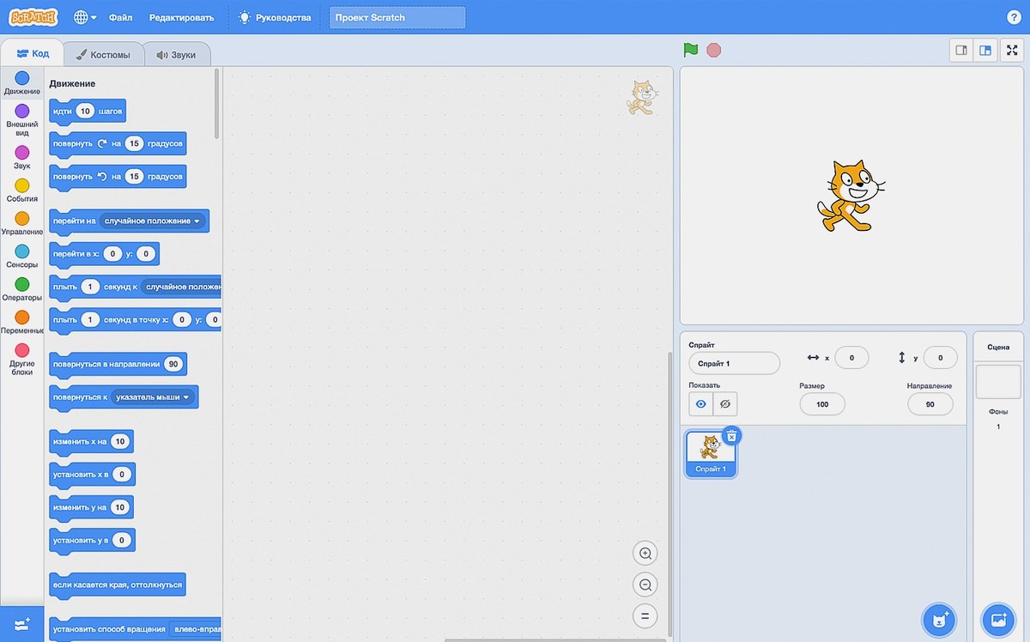Click the turn clockwise 15 degrees block
The width and height of the screenshot is (1030, 642).
coord(117,144)
